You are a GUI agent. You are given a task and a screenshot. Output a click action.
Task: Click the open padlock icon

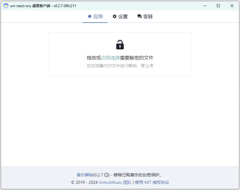(120, 45)
